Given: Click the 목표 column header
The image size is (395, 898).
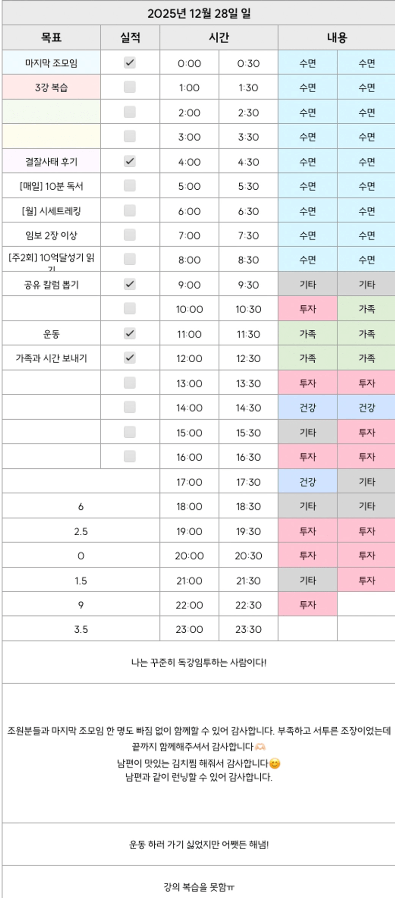Looking at the screenshot, I should coord(51,37).
